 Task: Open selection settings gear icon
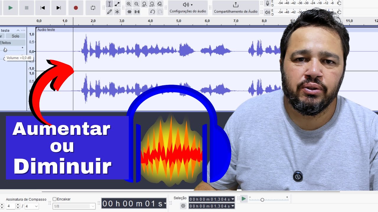[x=183, y=206]
